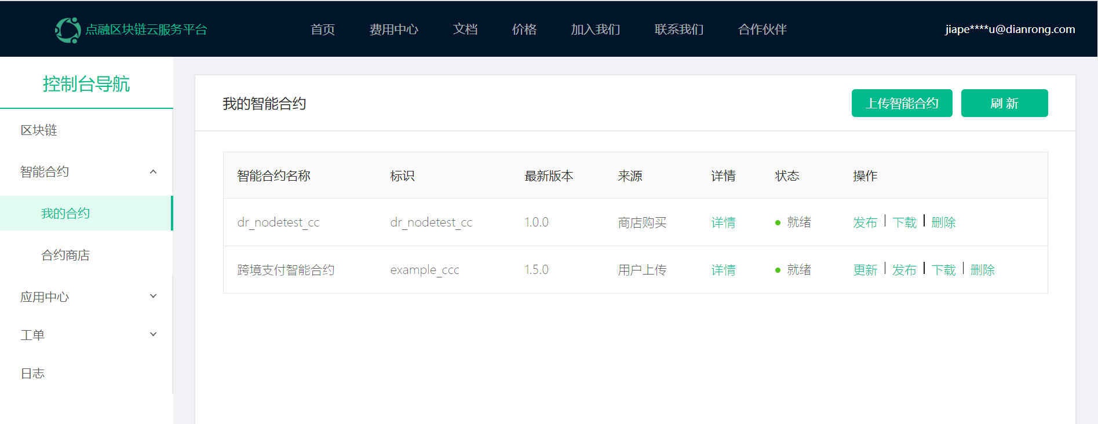1098x424 pixels.
Task: Click 发布 for the dr_nodetest_cc contract
Action: 865,222
